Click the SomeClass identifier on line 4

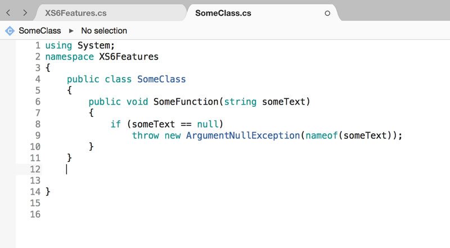pyautogui.click(x=161, y=79)
